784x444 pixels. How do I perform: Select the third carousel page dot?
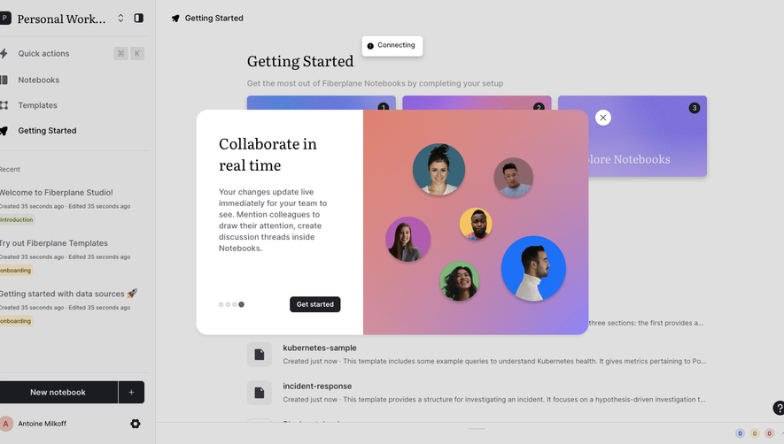point(235,304)
